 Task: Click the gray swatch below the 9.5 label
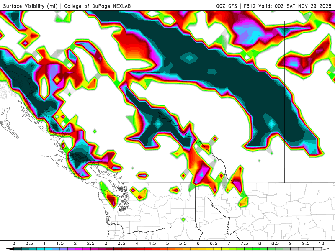click(x=310, y=249)
